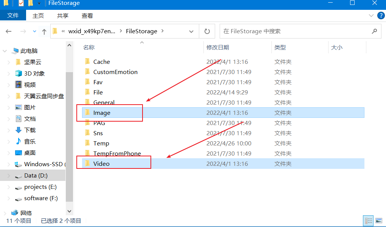This screenshot has height=227, width=386.
Task: Click the Cache folder icon
Action: click(x=87, y=62)
